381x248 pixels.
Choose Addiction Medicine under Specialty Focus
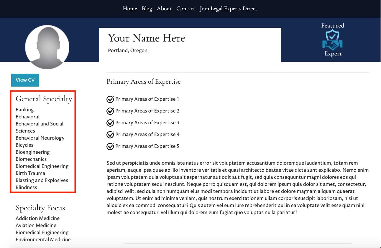click(37, 218)
